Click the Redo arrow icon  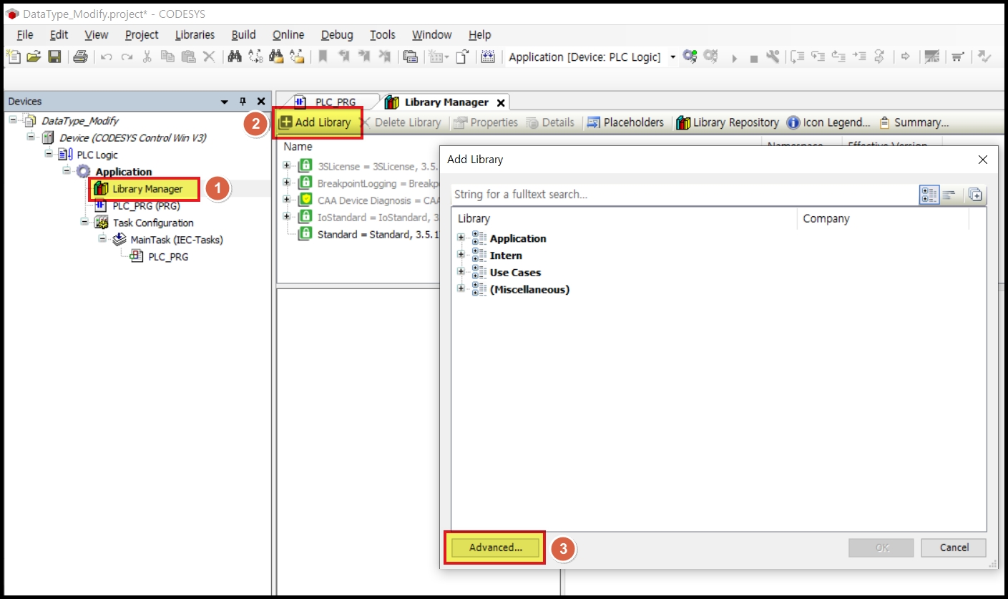127,57
